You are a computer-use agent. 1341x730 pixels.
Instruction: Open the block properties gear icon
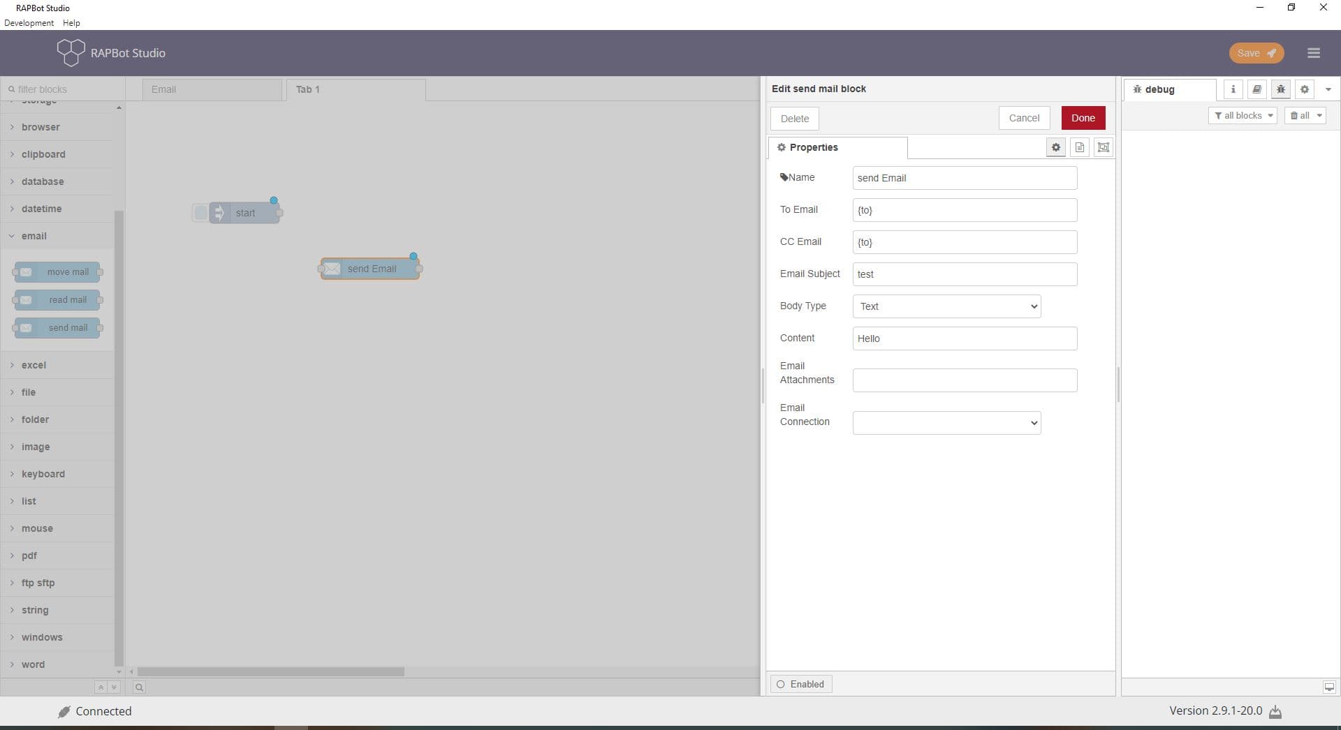[1056, 147]
